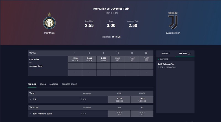221x122 pixels.
Task: Open the My Bets (1) tab
Action: coord(185,54)
